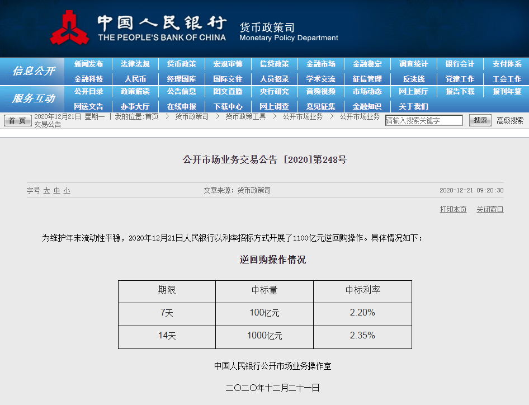Navigate to 反洗钱 page
Screen dimensions: 529x405
pyautogui.click(x=413, y=79)
